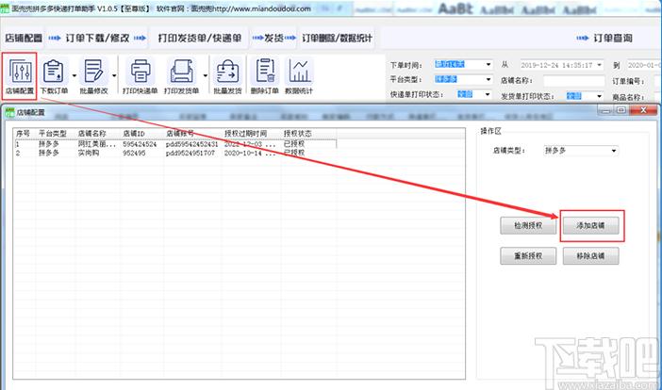Viewport: 662px width, 390px height.
Task: Click the 店铺ID column header
Action: [x=134, y=133]
